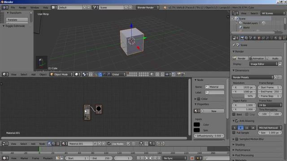The width and height of the screenshot is (287, 161).
Task: Click the proportional editing icon in 3D header
Action: [157, 74]
